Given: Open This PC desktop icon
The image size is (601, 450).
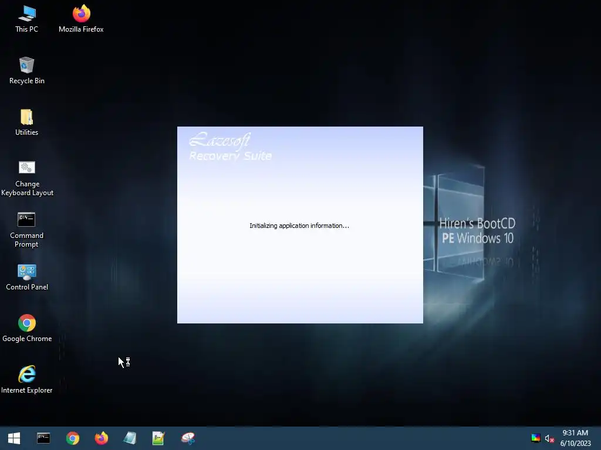Looking at the screenshot, I should click(x=27, y=19).
